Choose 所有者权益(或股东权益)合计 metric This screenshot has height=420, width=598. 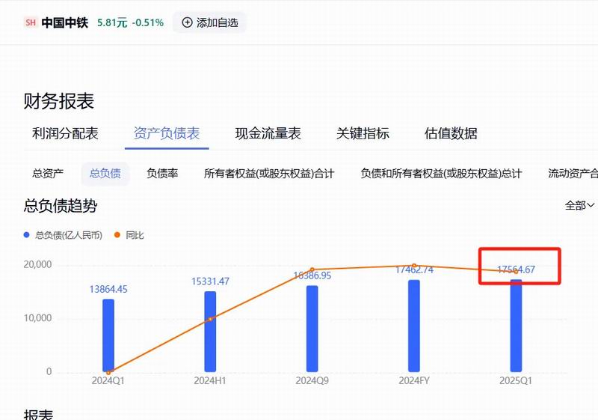tap(269, 174)
